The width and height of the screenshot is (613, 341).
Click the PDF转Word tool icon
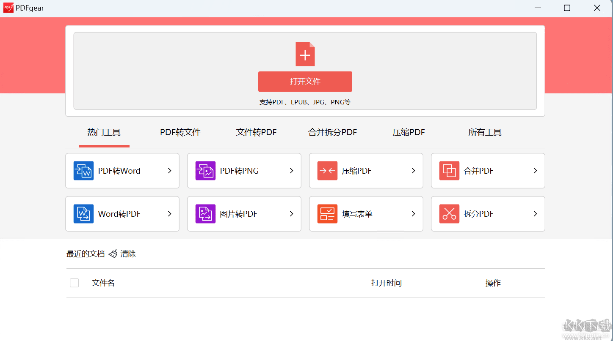click(83, 171)
